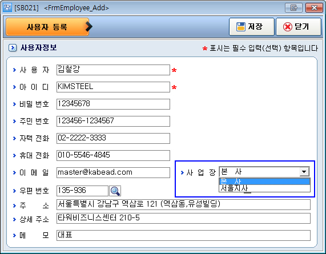Click the postal code search magnifier icon
Screen dimensions: 326x254
pos(115,191)
